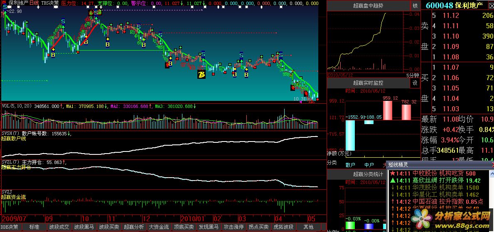Click sell level 2 price 11.09
The image size is (494, 232).
click(x=450, y=46)
